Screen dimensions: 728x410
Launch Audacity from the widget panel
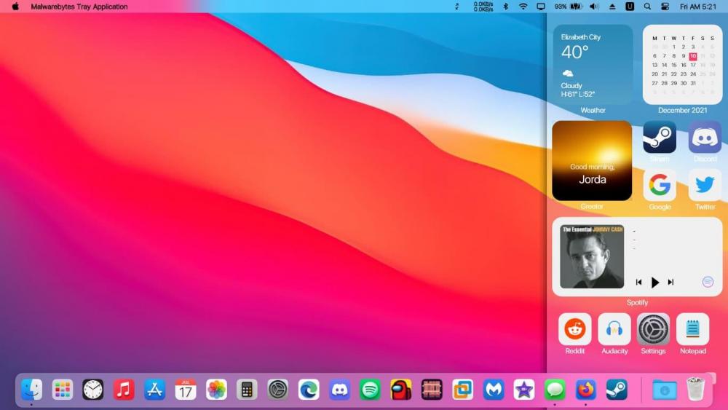point(614,329)
